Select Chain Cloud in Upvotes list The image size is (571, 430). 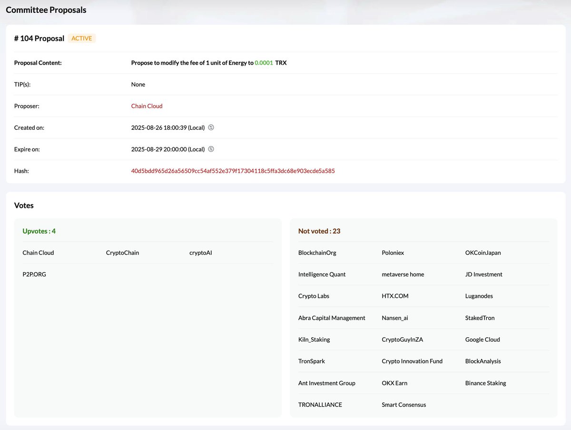38,253
